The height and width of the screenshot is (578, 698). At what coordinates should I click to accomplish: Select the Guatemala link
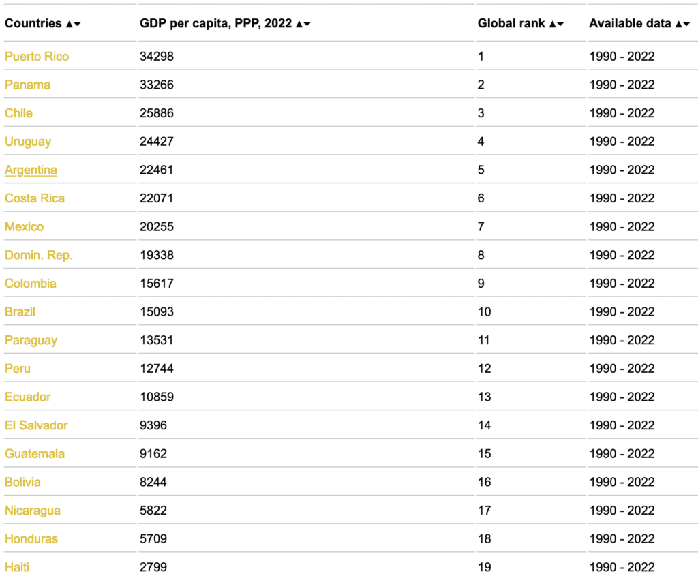pyautogui.click(x=35, y=454)
